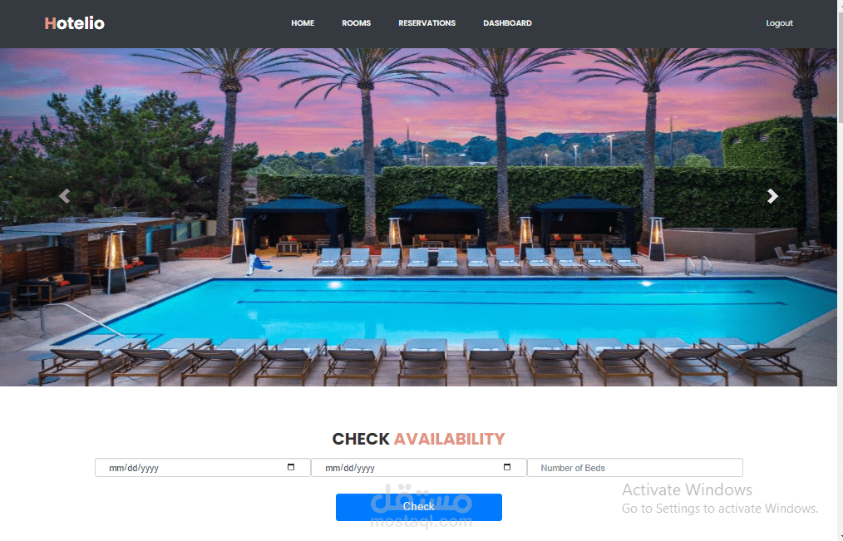
Task: Navigate to DASHBOARD
Action: coord(507,23)
